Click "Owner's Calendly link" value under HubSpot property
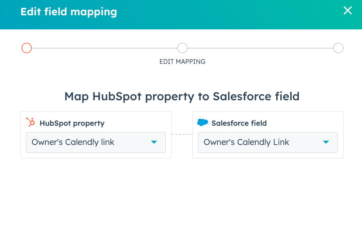The width and height of the screenshot is (362, 228). [x=73, y=142]
